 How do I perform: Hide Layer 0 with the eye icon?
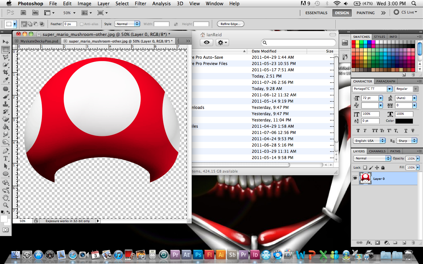click(355, 178)
